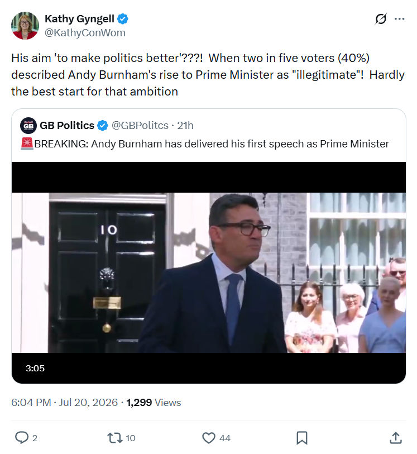Click the 21h quoted tweet timestamp
417x454 pixels.
(185, 126)
